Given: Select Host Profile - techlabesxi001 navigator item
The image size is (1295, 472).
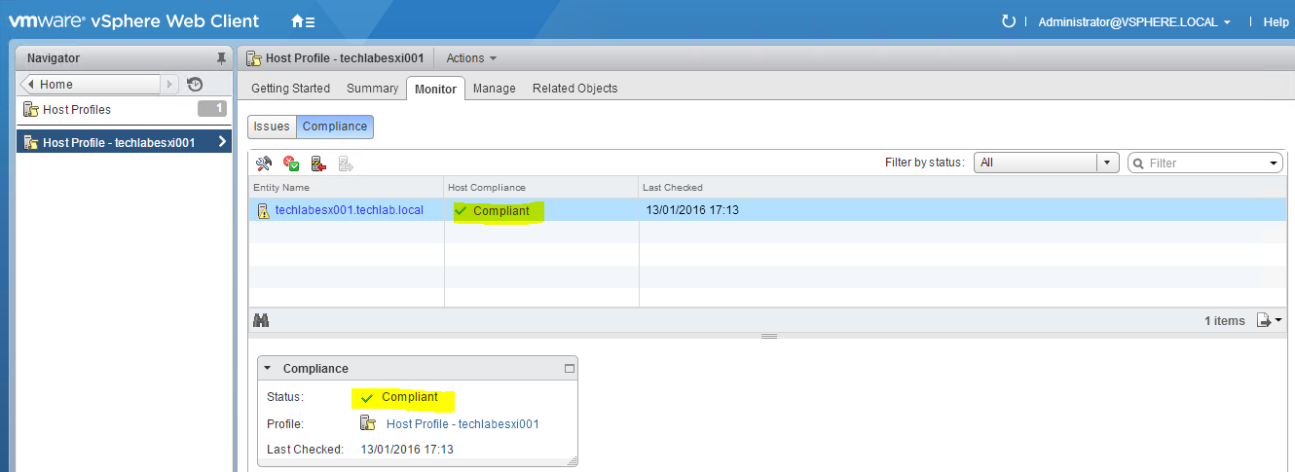Looking at the screenshot, I should click(x=124, y=142).
